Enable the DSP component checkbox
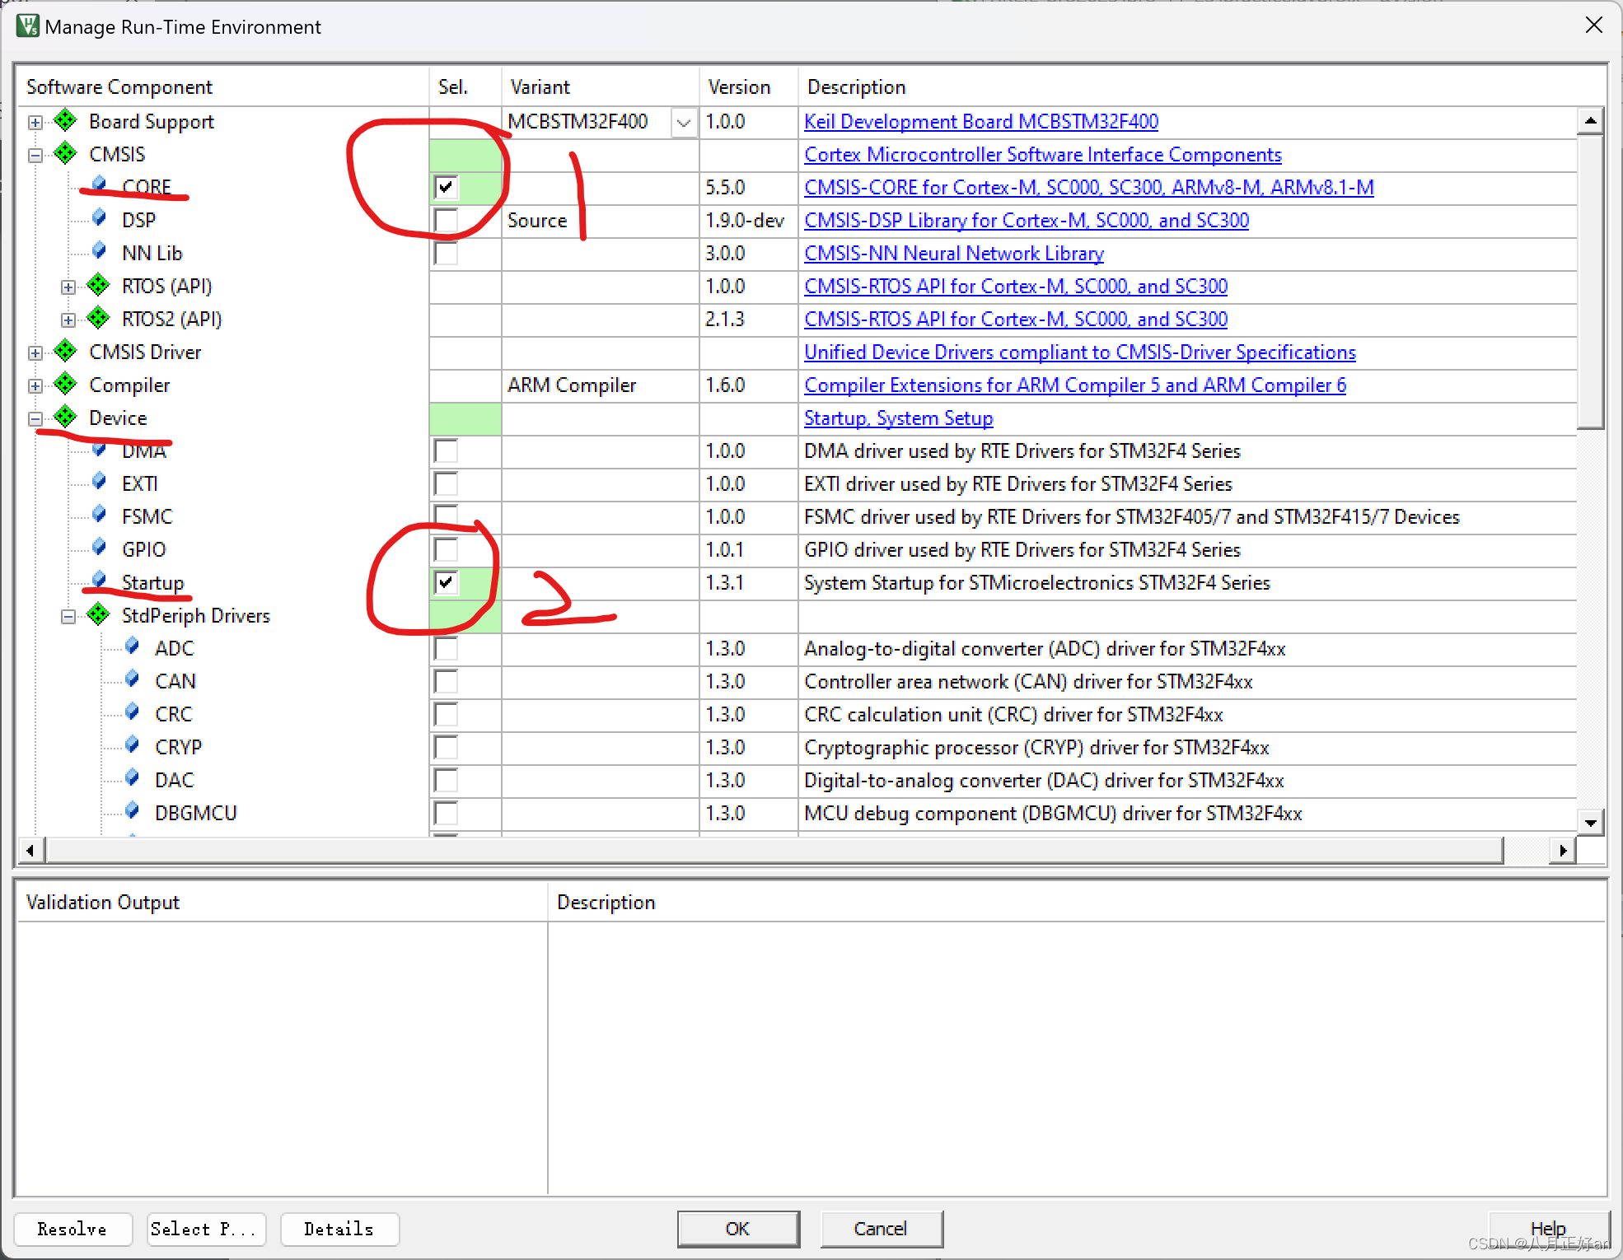The image size is (1623, 1260). point(446,220)
